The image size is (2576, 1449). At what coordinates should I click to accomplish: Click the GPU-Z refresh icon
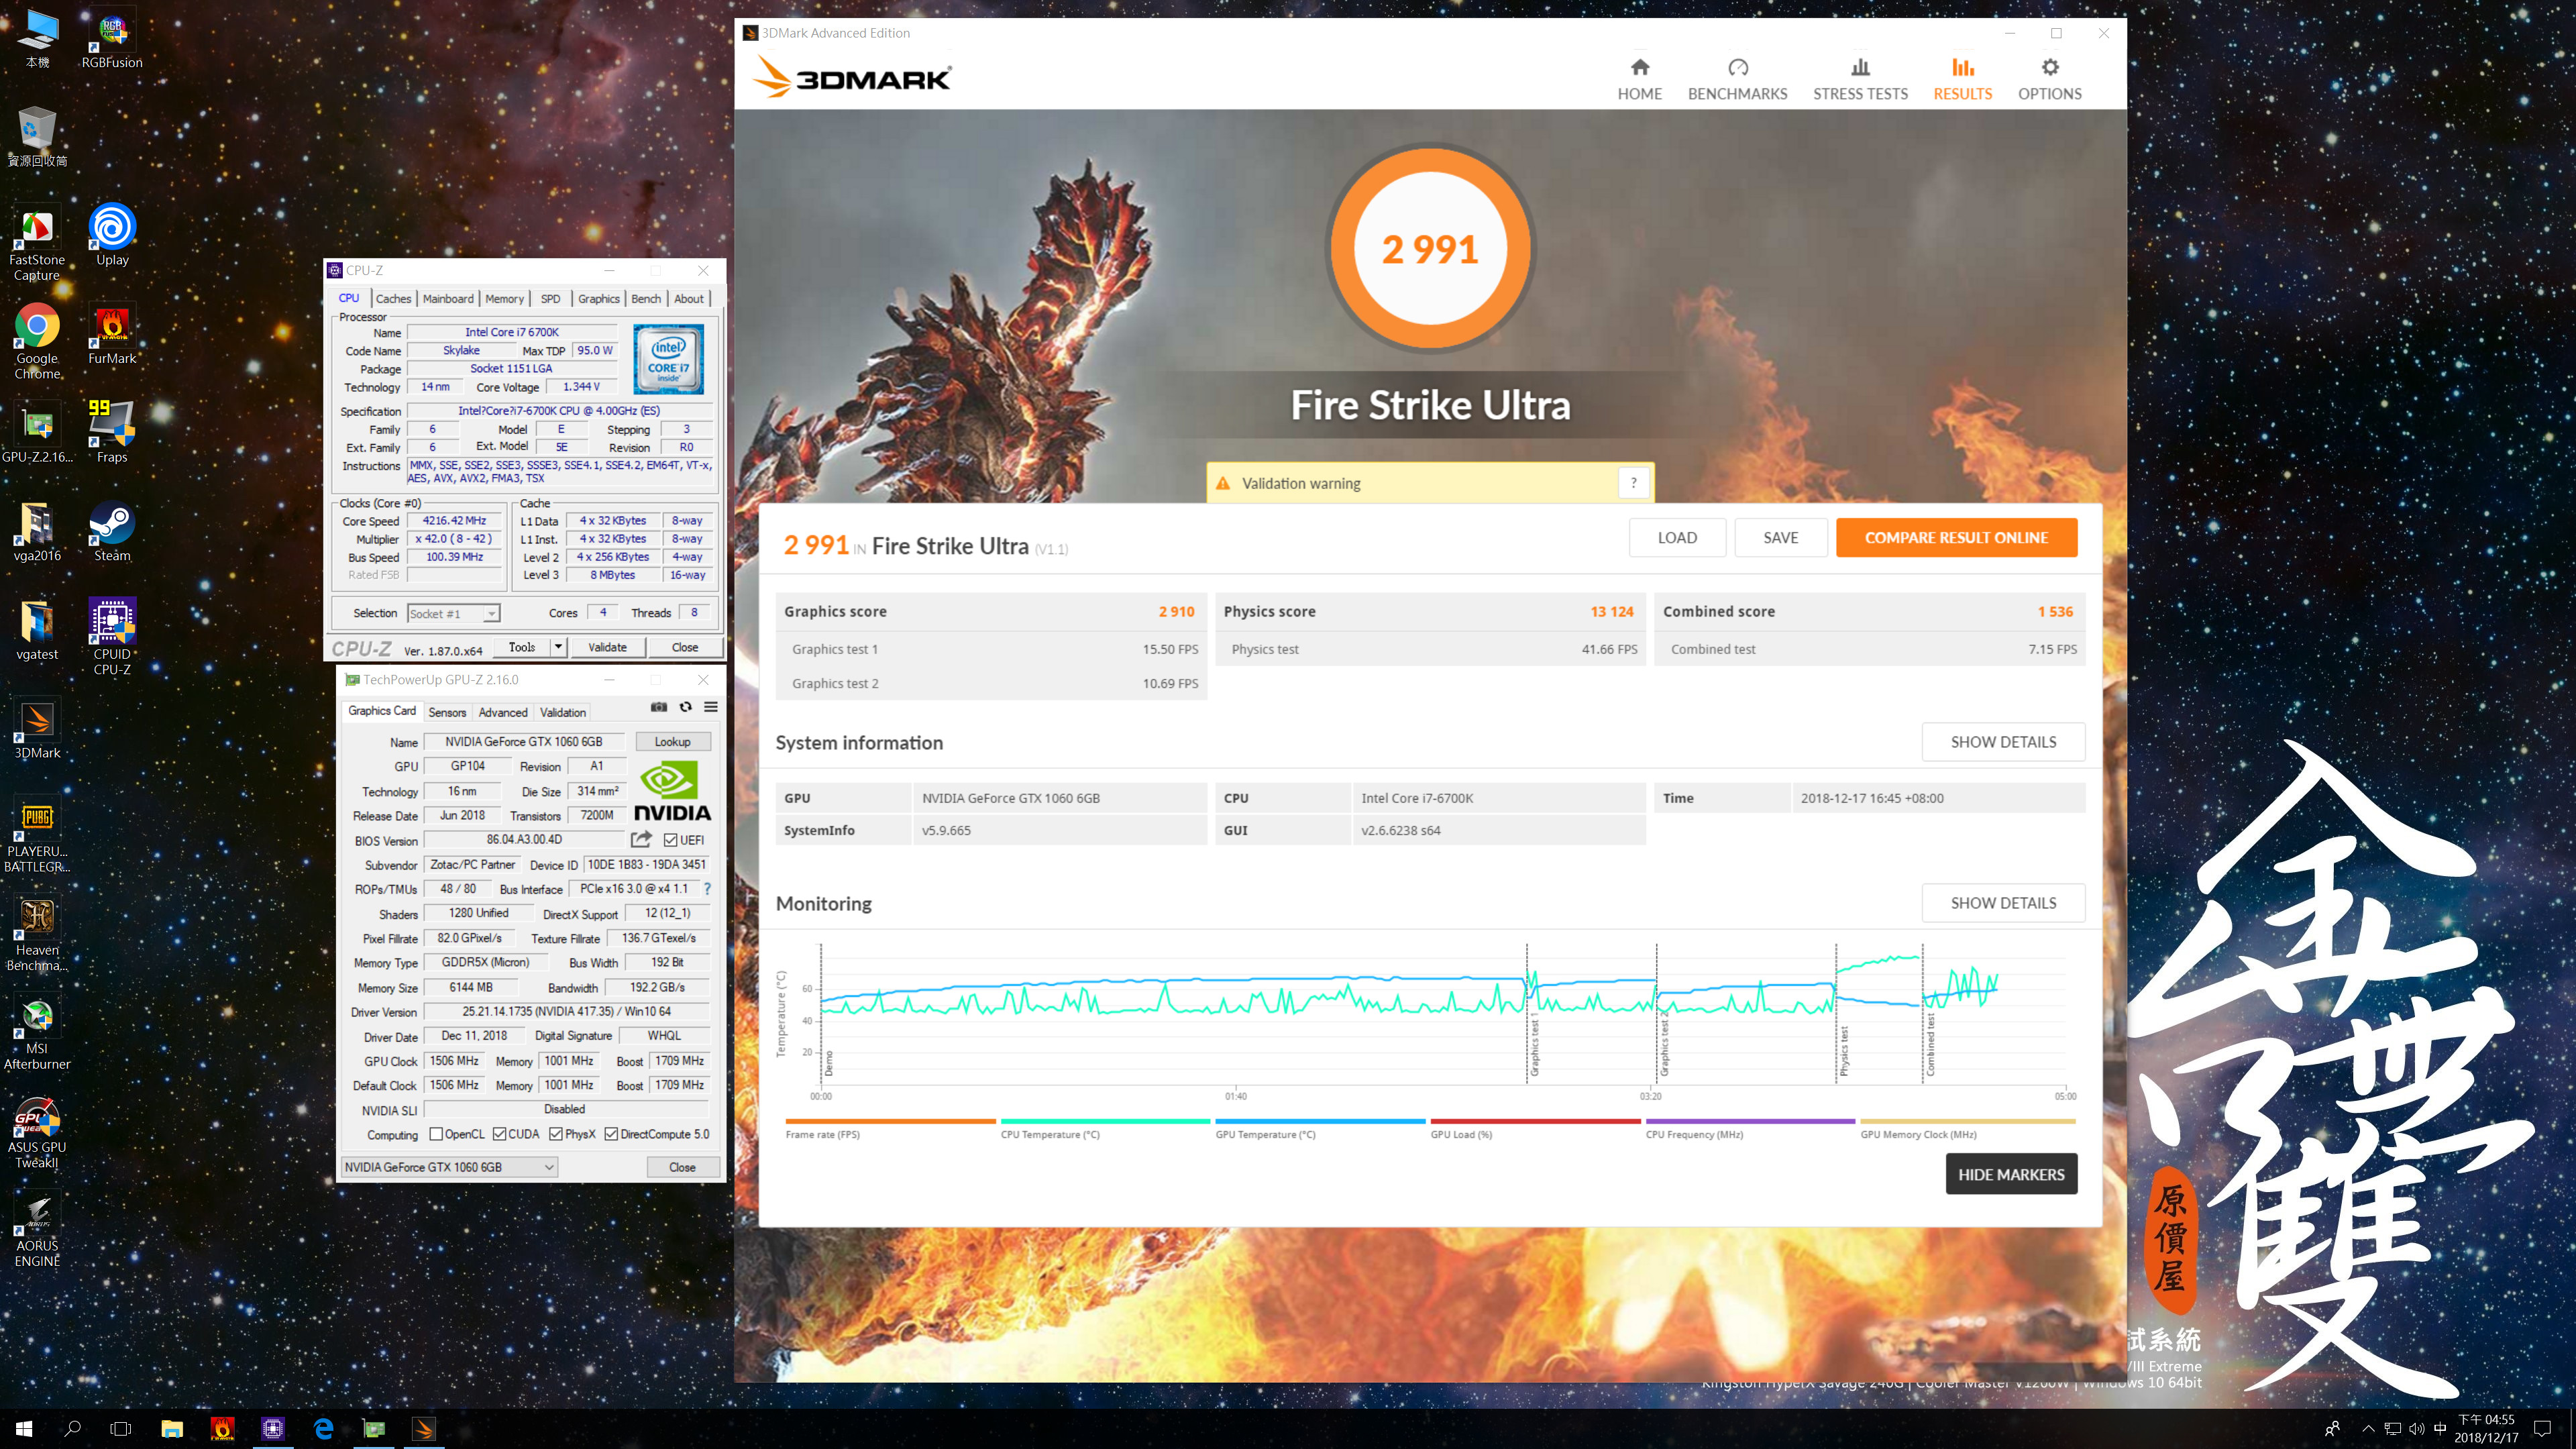[x=685, y=707]
